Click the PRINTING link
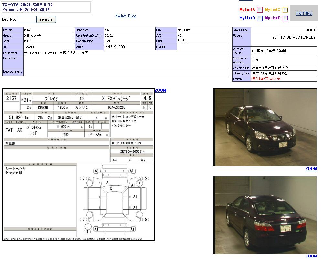The image size is (332, 261). tap(304, 13)
